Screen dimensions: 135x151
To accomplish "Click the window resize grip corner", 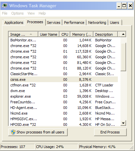I will tap(132, 148).
